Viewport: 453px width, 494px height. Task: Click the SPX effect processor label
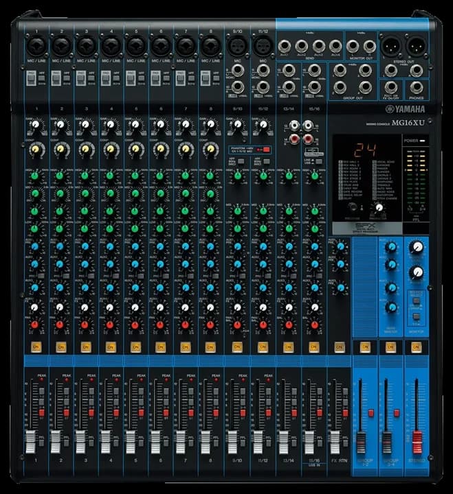coord(367,228)
